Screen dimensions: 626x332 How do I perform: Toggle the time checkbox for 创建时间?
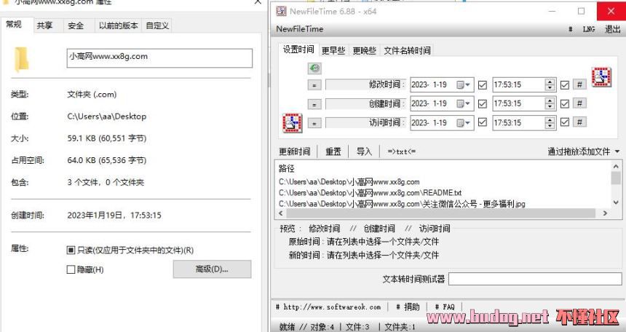coord(565,103)
